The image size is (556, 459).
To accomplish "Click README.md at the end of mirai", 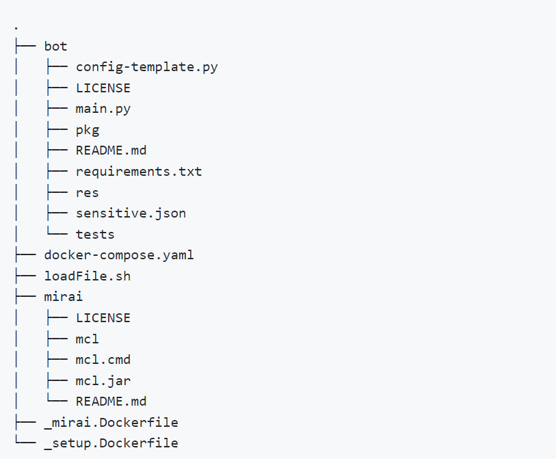I will (x=111, y=402).
